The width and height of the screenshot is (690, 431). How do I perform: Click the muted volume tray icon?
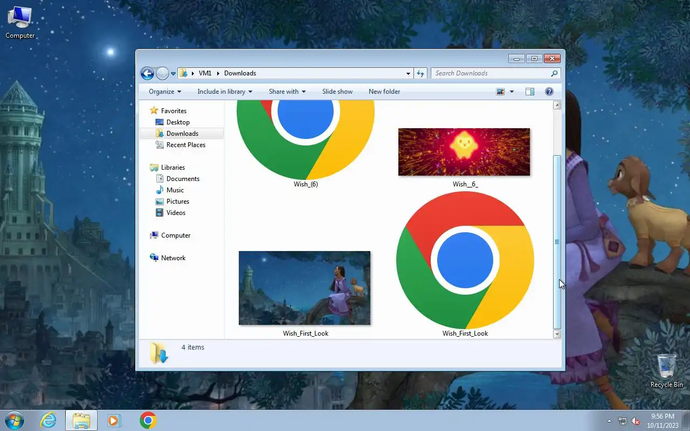coord(636,421)
